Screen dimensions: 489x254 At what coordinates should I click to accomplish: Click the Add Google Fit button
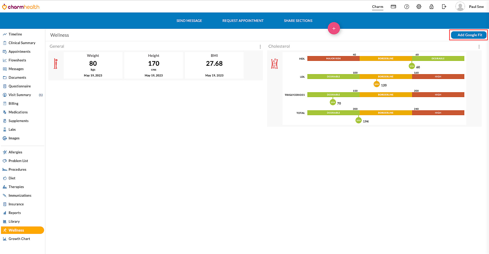tap(468, 35)
